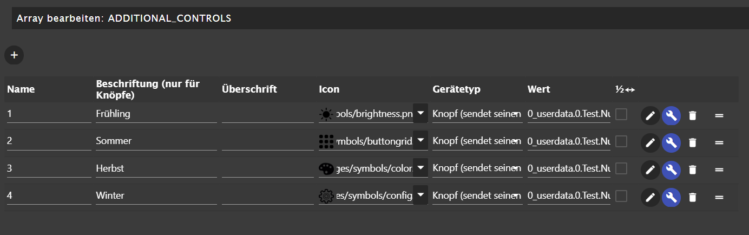Click the Beschriftung field containing Sommer
Image resolution: width=749 pixels, height=235 pixels.
tap(156, 141)
